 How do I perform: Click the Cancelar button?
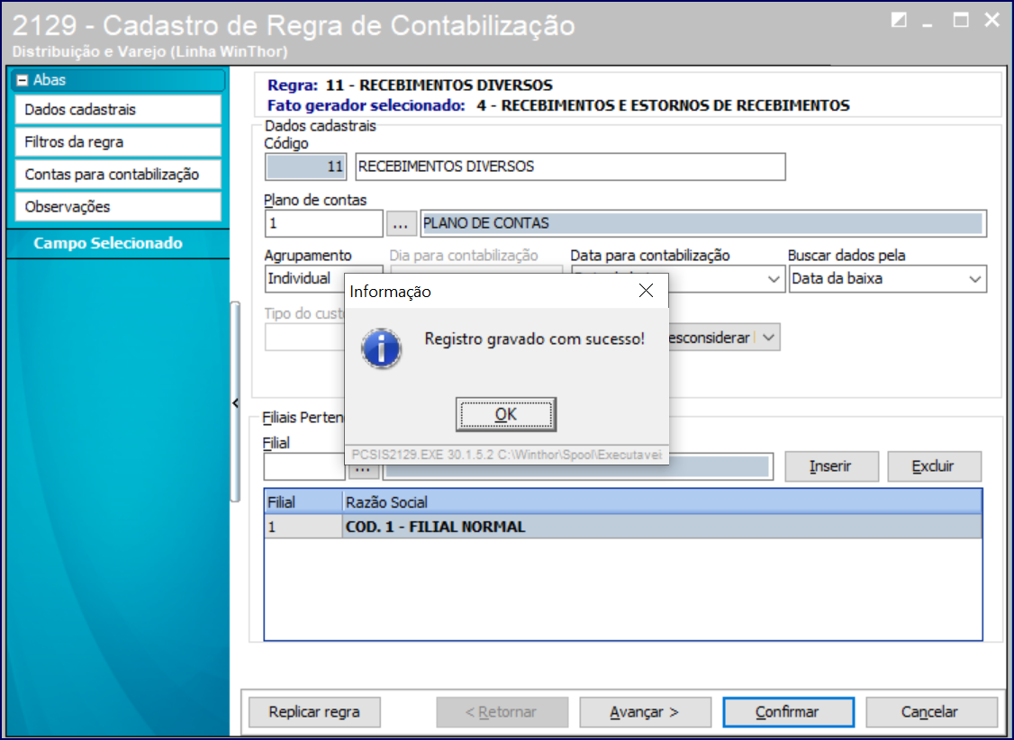[931, 711]
